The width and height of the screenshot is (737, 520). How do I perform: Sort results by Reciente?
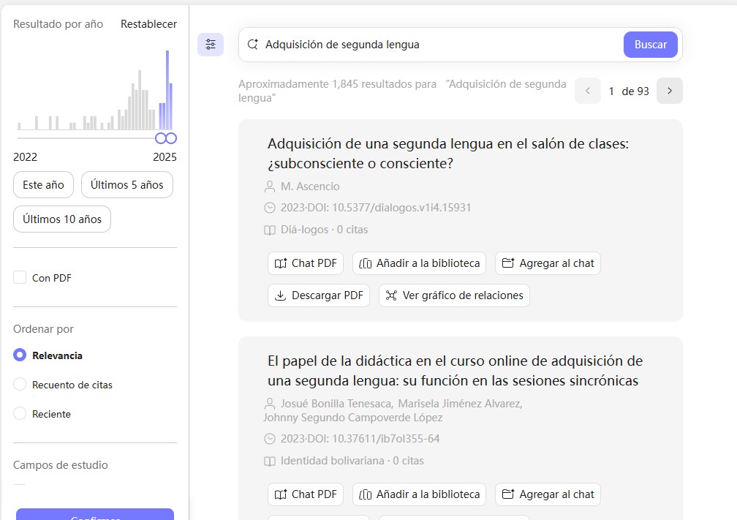pos(20,414)
